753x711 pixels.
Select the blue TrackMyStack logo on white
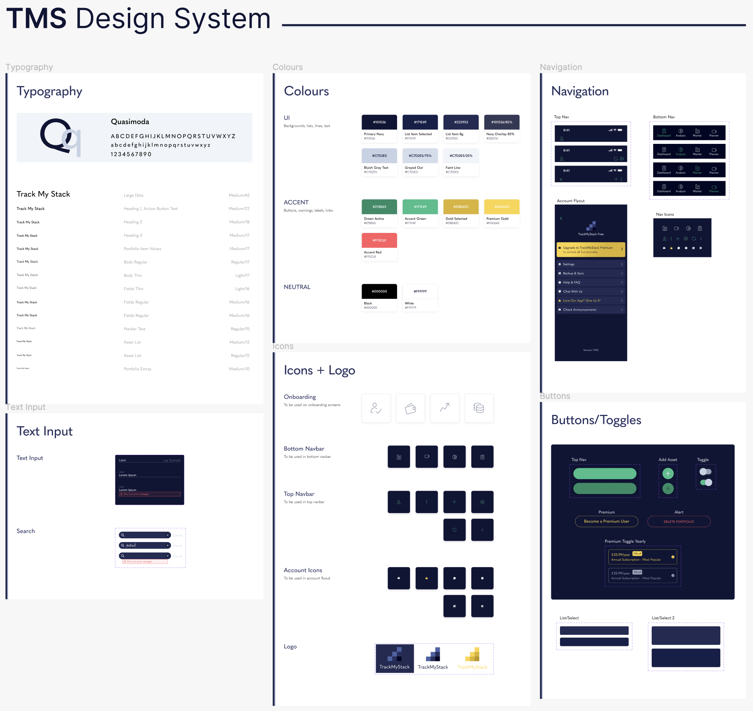(433, 658)
